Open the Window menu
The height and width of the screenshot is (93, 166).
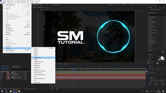tap(32, 3)
